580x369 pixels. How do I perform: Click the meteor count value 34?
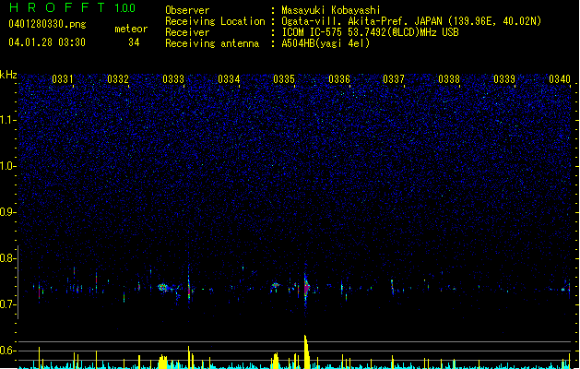coord(134,42)
